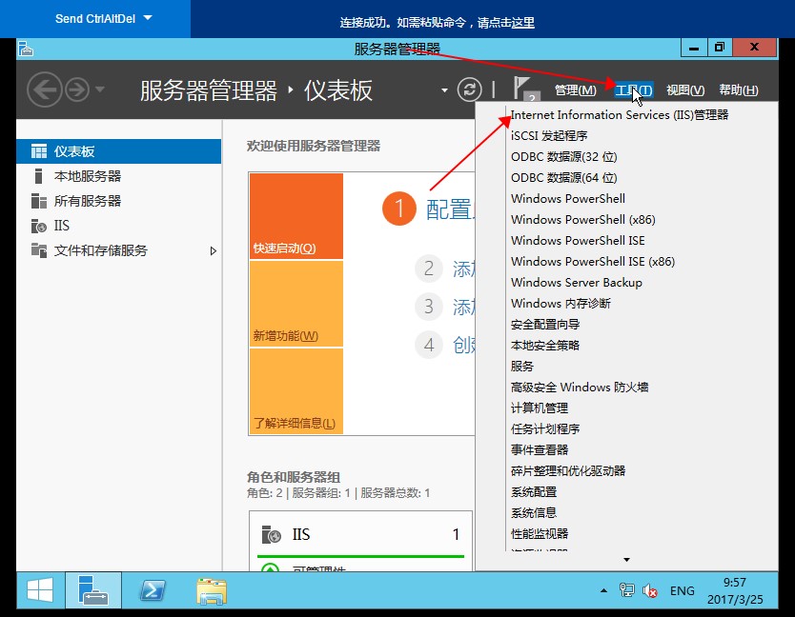Click the 所有服务器 icon in sidebar

38,201
